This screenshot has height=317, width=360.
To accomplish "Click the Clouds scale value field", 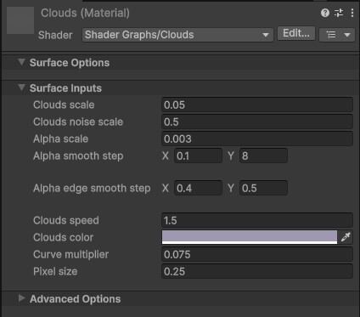I will click(x=257, y=105).
